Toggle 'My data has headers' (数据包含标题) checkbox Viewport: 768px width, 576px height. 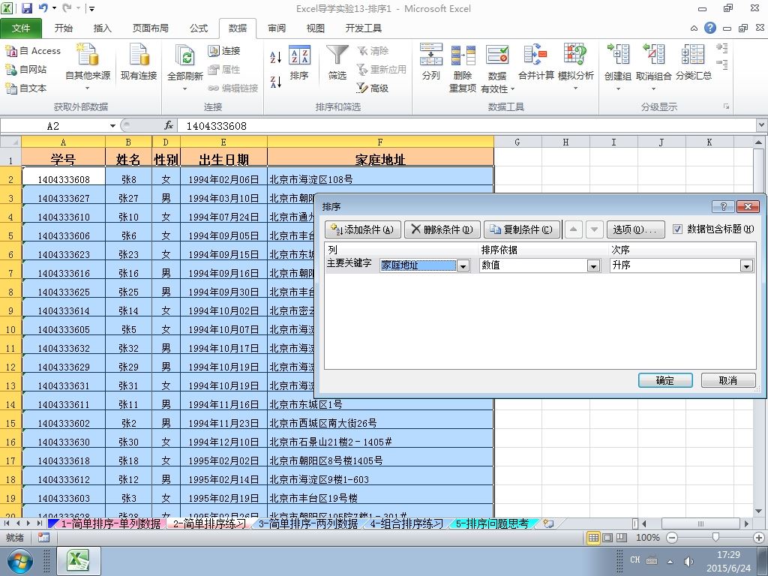[x=677, y=229]
